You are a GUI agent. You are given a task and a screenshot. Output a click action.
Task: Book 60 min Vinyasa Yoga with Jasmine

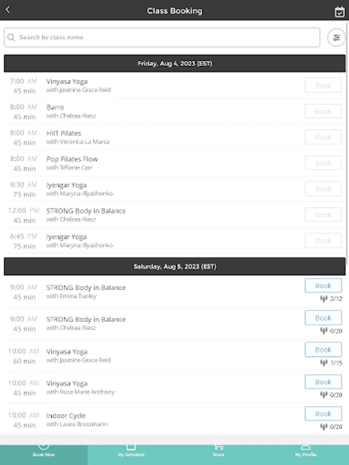[x=323, y=350]
